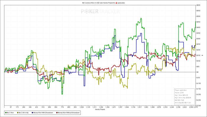
Task: Click the '$600' y-axis label
Action: [x=199, y=5]
